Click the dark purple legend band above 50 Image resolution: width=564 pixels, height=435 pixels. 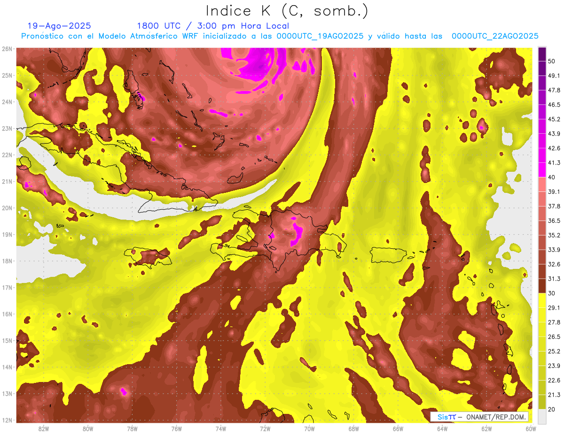[x=542, y=54]
